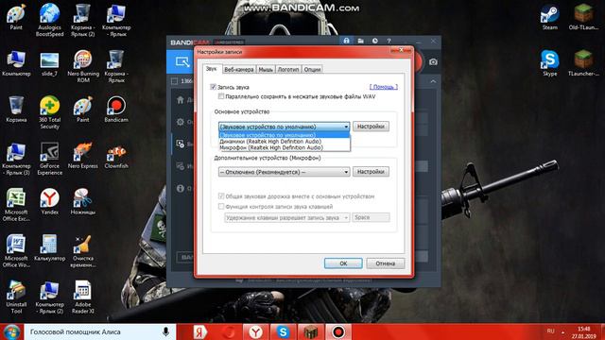Open Old-TLauncher Minecraft icon
The image size is (605, 340).
583,17
